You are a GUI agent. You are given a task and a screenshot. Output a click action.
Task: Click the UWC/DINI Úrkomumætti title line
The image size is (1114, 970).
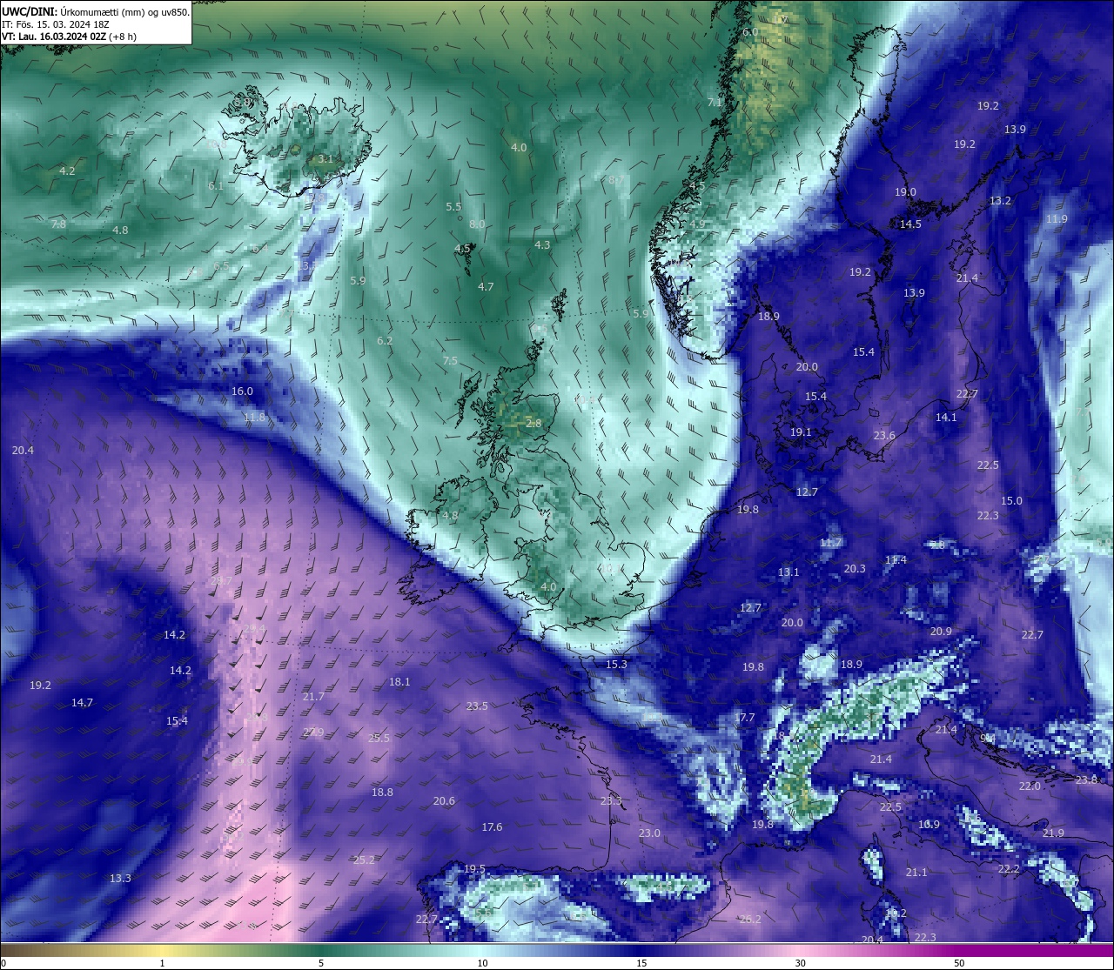coord(96,11)
